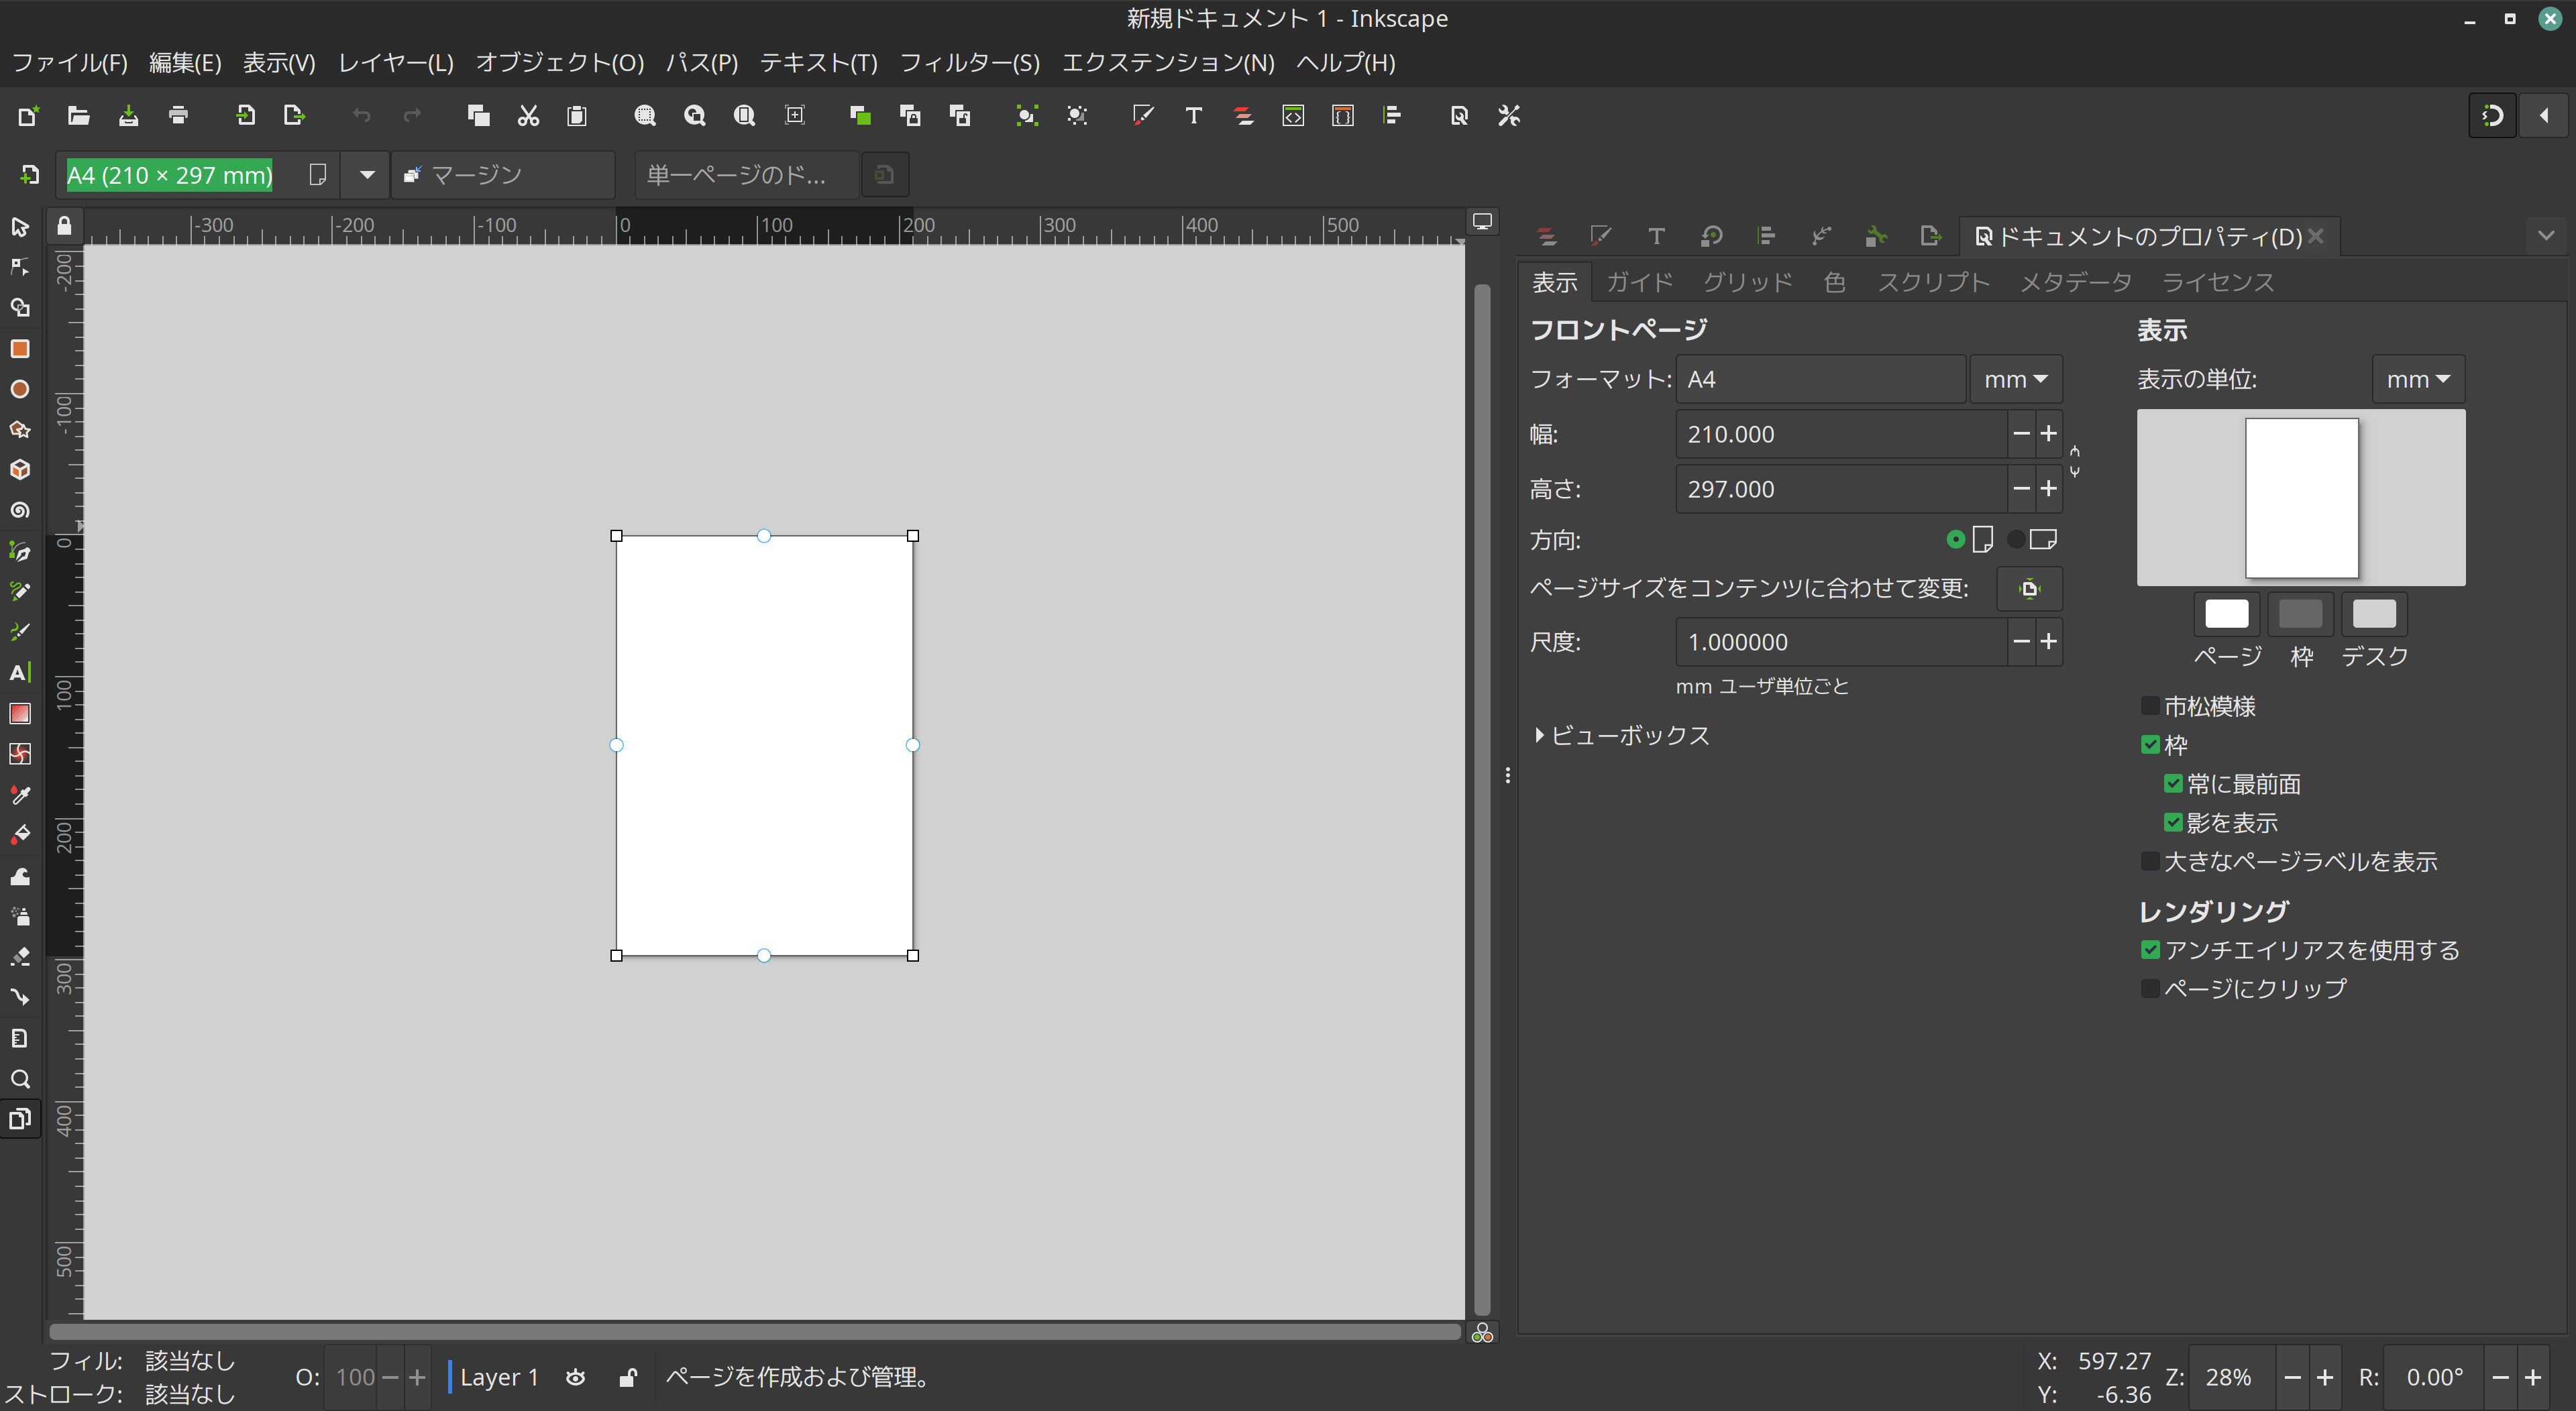Open the 表示の単位 mm dropdown
This screenshot has width=2576, height=1411.
pos(2417,379)
